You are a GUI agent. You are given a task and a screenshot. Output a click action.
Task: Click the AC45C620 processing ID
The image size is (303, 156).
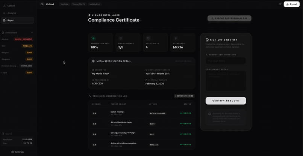click(97, 84)
